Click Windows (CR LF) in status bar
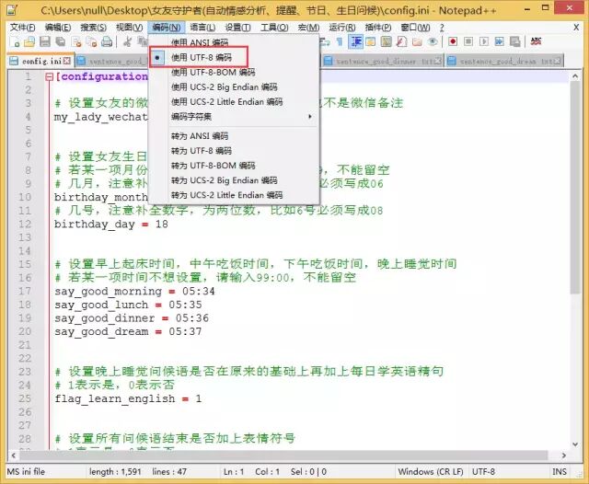The image size is (589, 484). click(431, 472)
